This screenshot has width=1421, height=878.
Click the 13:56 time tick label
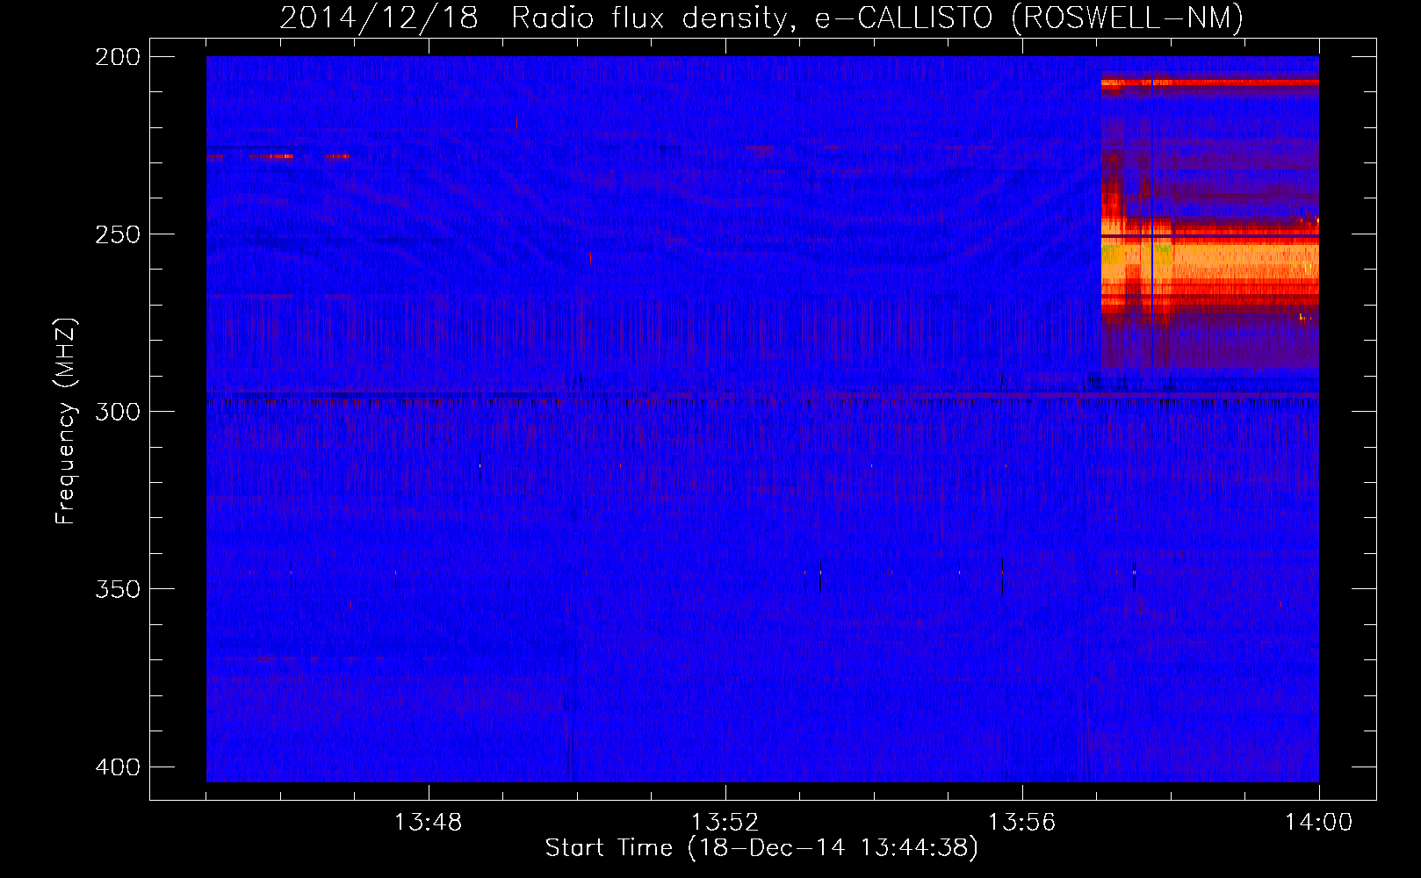1021,823
